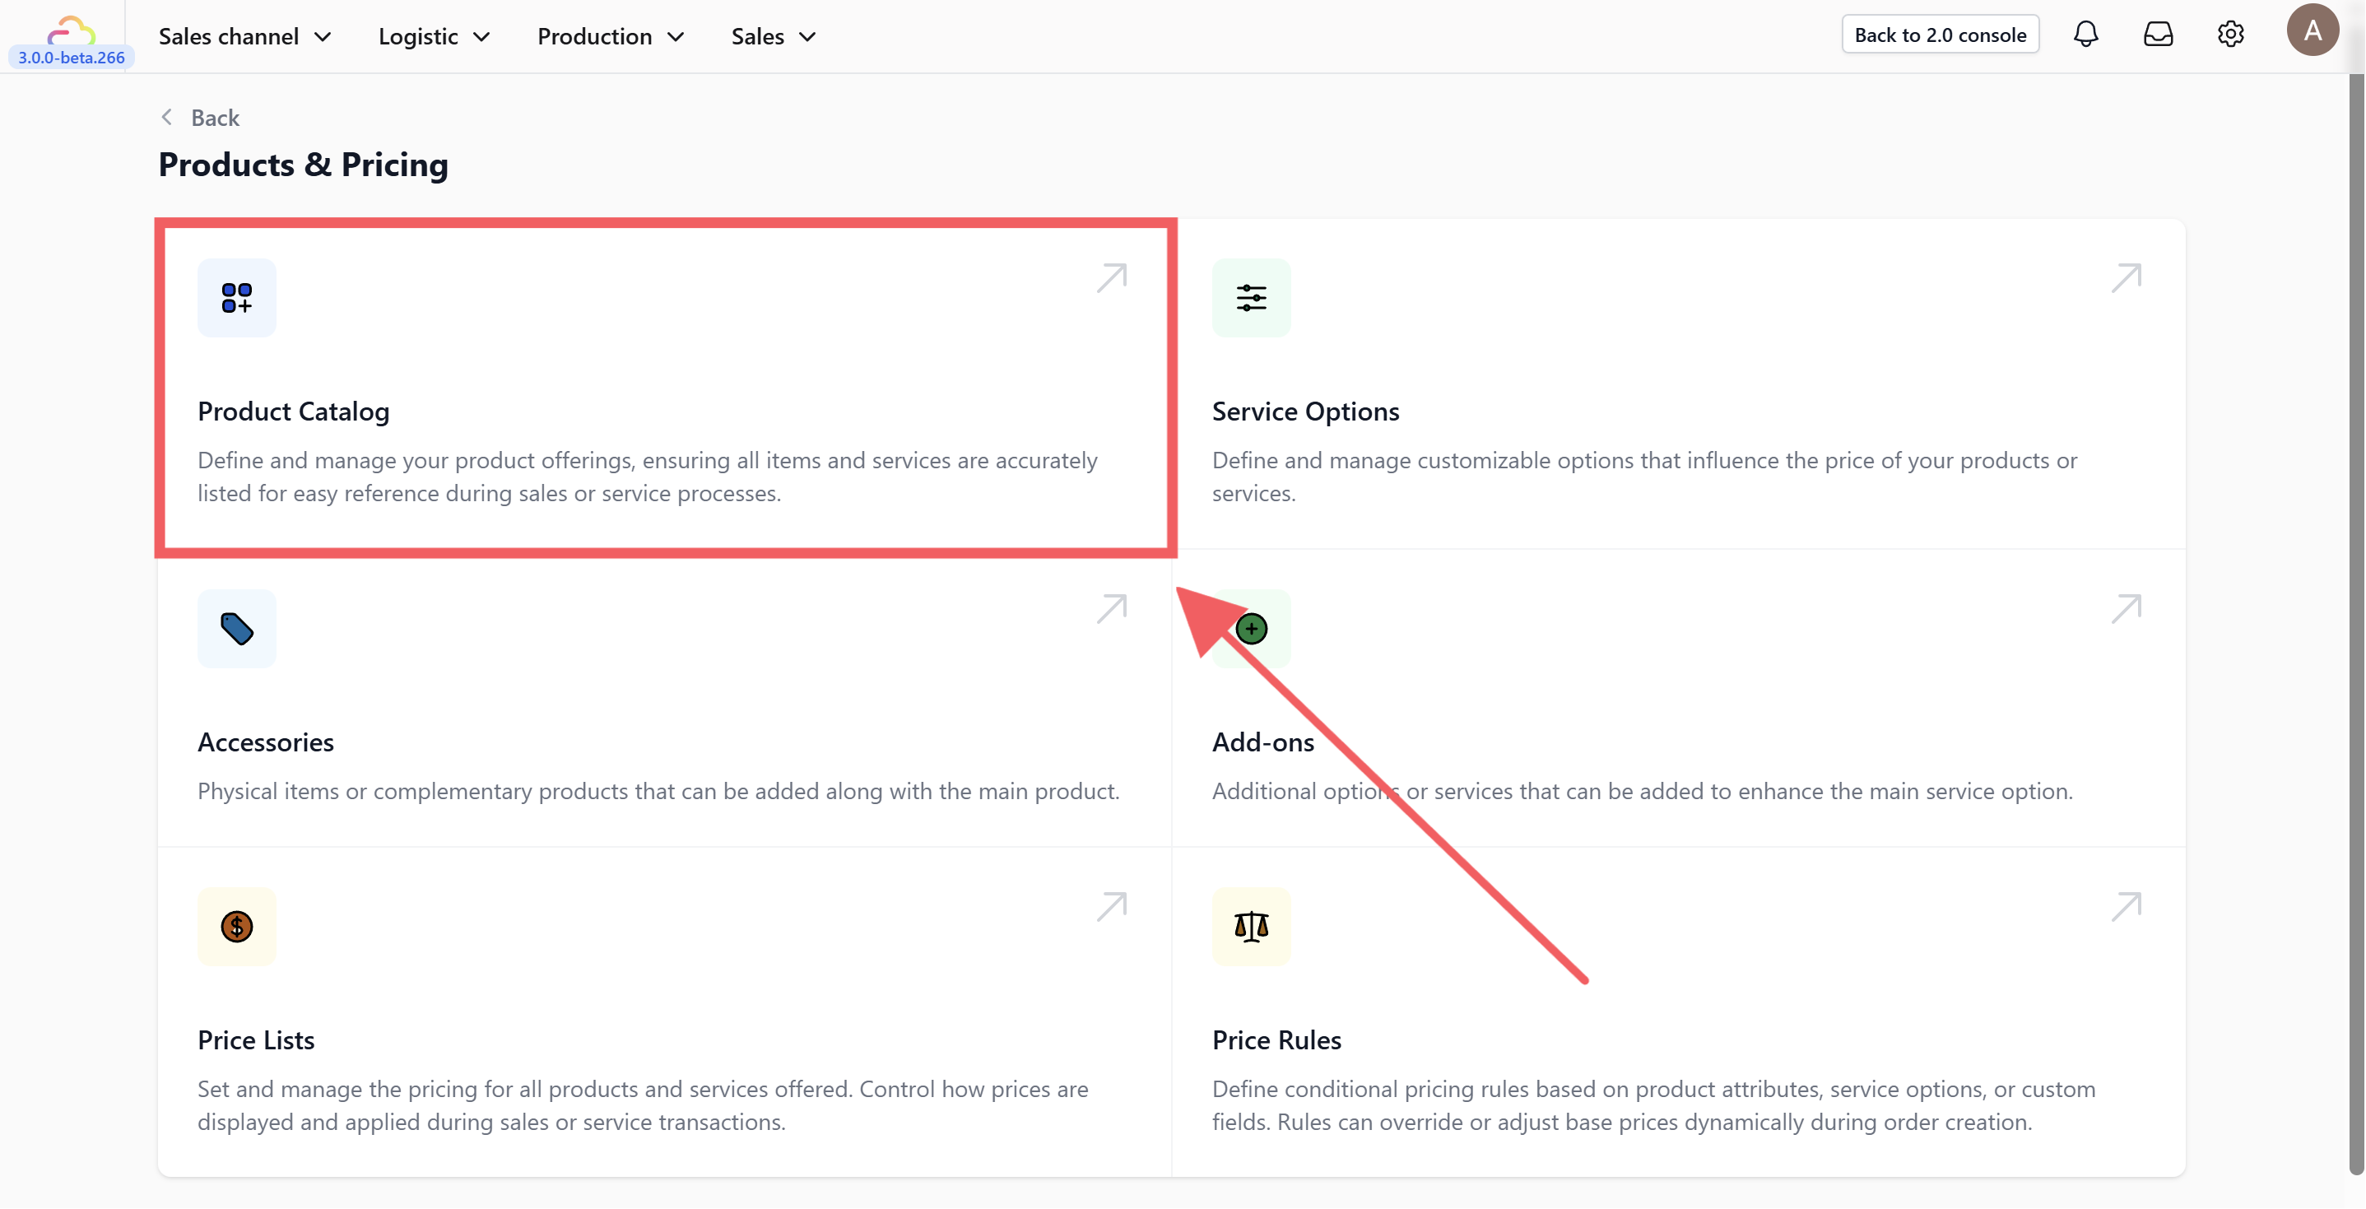The height and width of the screenshot is (1209, 2366).
Task: Click Back to 2.0 console button
Action: tap(1939, 35)
